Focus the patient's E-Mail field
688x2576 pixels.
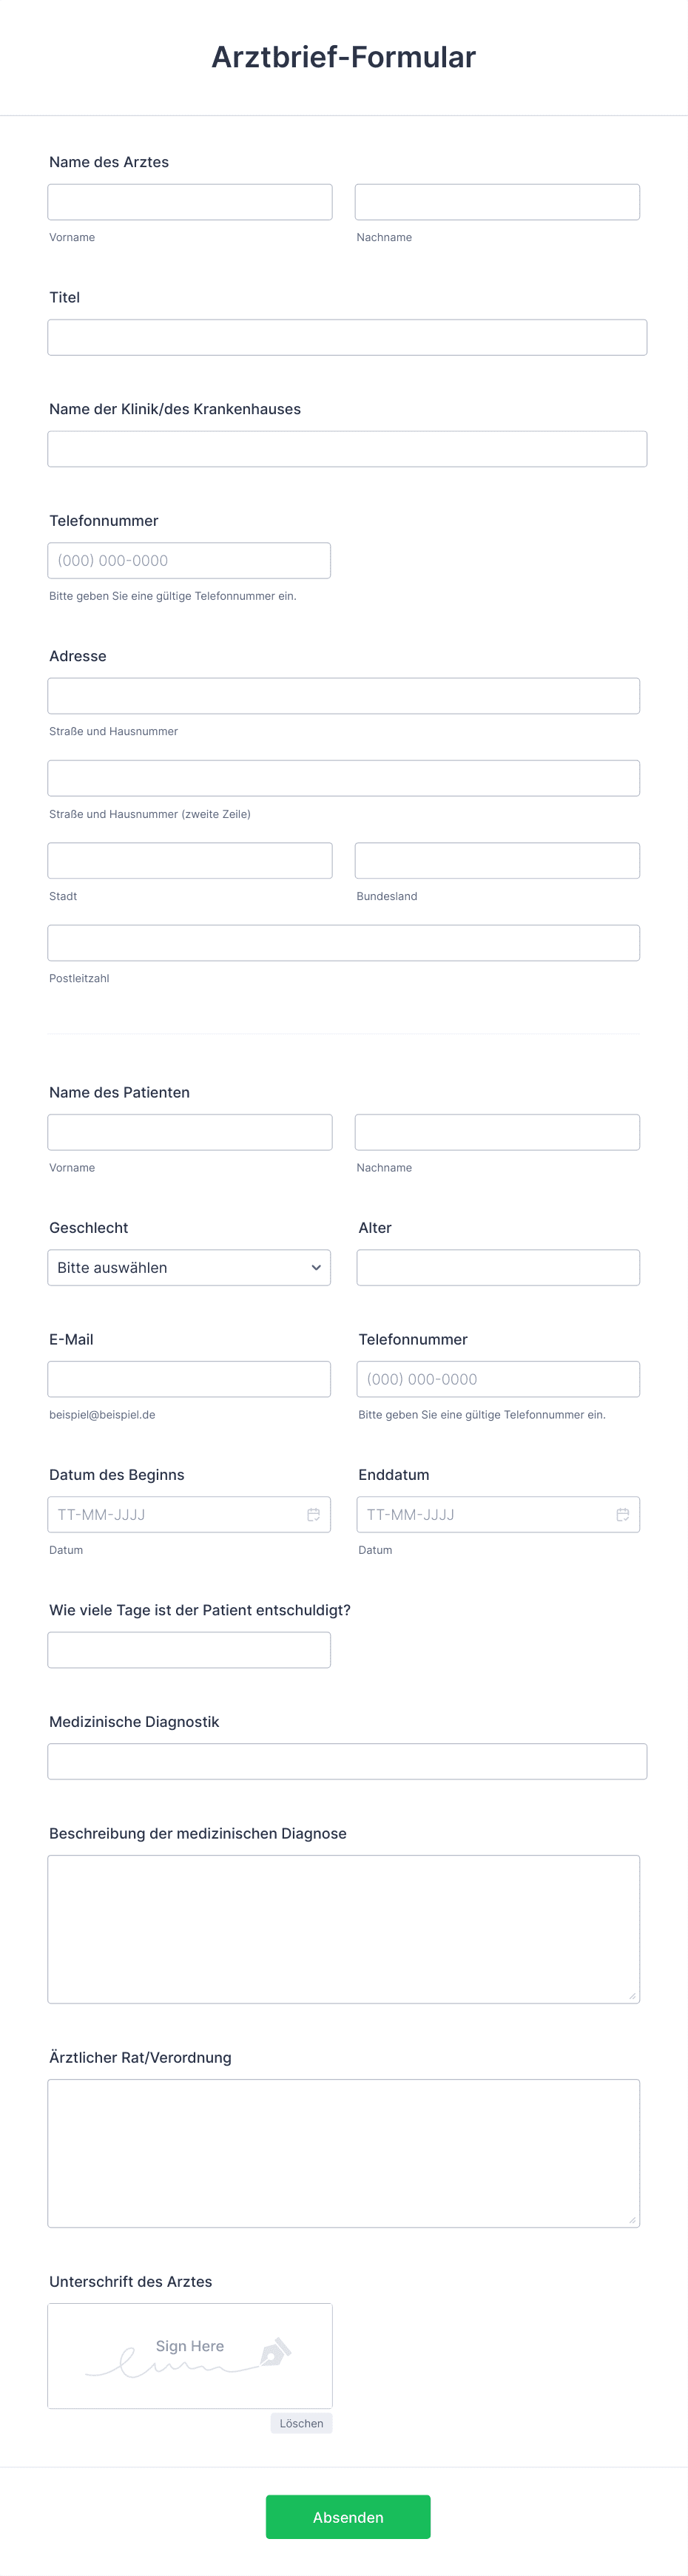(x=189, y=1378)
